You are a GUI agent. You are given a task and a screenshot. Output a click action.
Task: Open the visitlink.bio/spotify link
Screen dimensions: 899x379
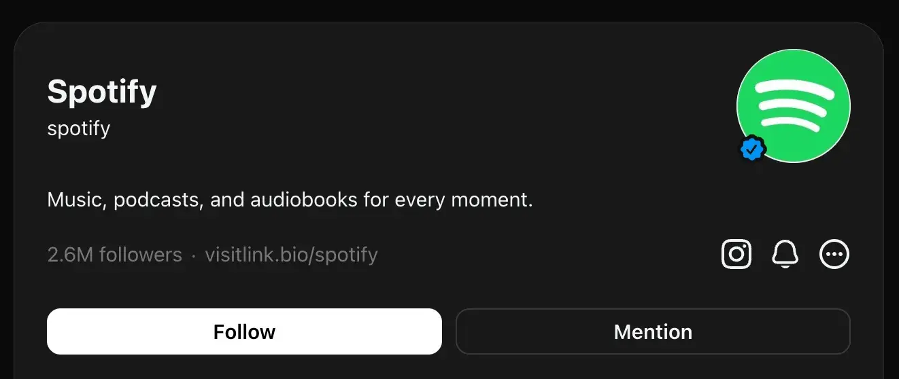291,255
